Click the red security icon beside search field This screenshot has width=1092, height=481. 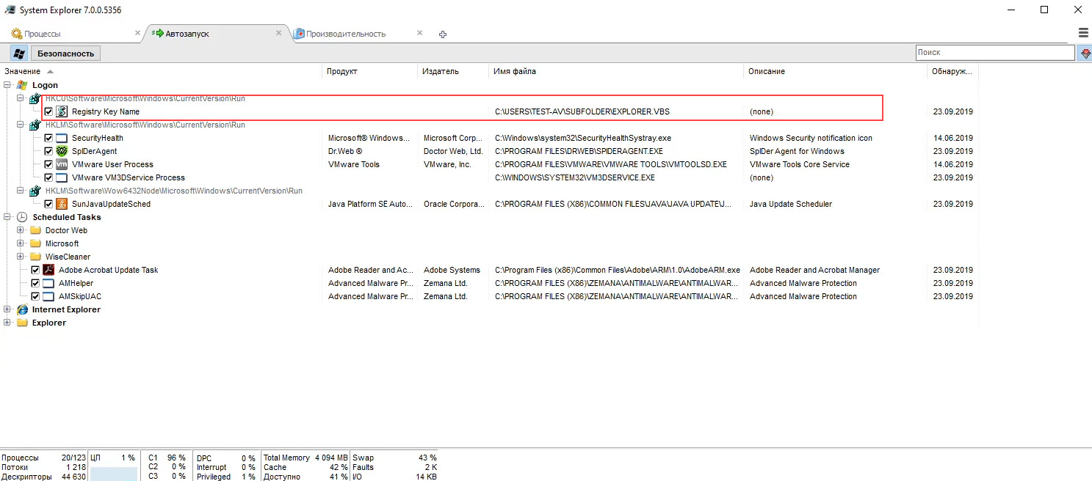[x=1085, y=53]
